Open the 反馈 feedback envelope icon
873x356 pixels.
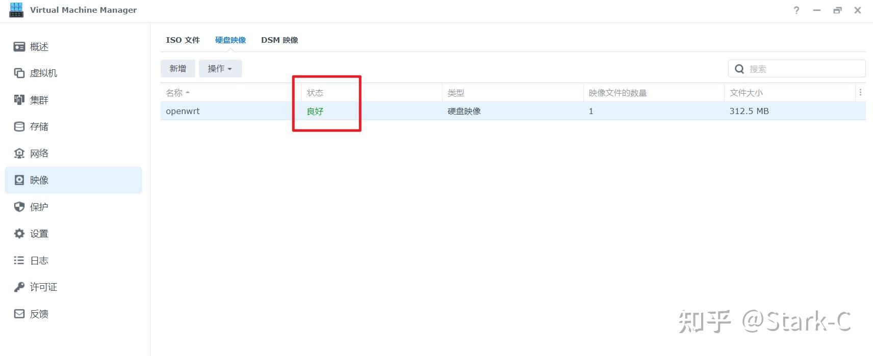[19, 314]
